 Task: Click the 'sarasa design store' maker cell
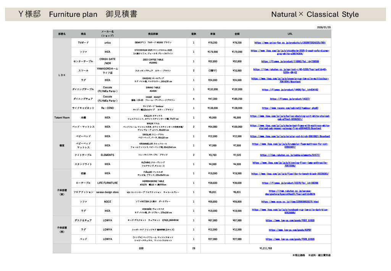(107, 192)
